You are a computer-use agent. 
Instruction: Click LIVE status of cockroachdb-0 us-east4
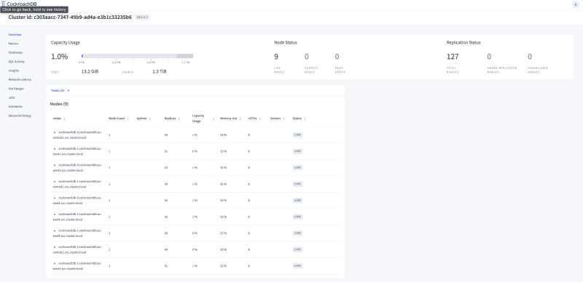pos(297,201)
